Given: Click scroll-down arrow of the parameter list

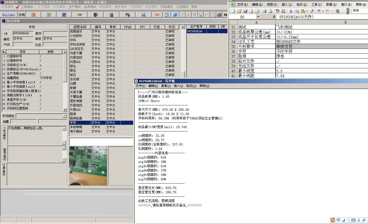Looking at the screenshot, I should pos(65,109).
